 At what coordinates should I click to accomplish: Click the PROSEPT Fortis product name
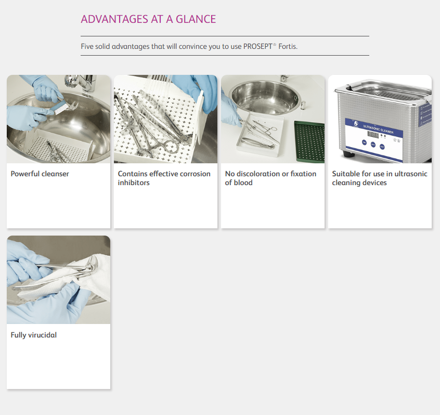270,46
